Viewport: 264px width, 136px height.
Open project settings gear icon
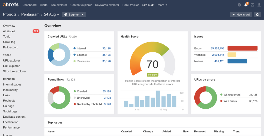pos(257,15)
